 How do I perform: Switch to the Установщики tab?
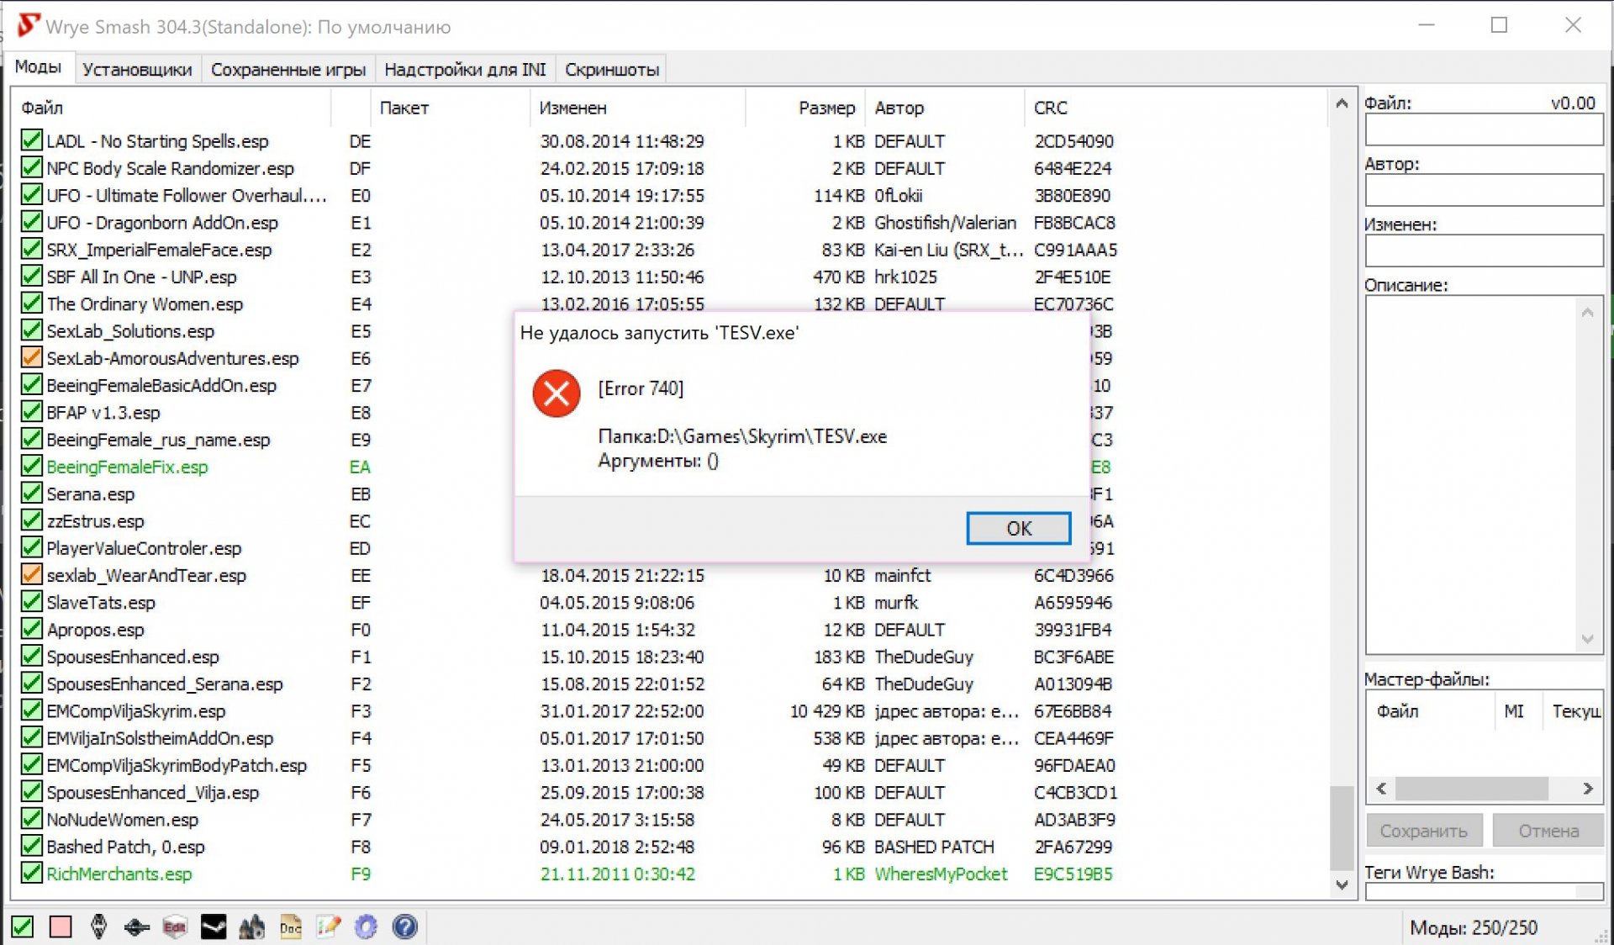[136, 69]
